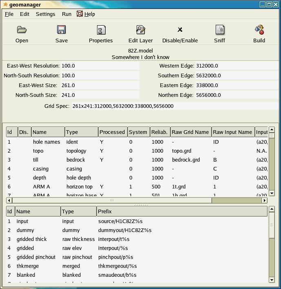
Task: Click the Edit Layer icon
Action: [x=140, y=30]
